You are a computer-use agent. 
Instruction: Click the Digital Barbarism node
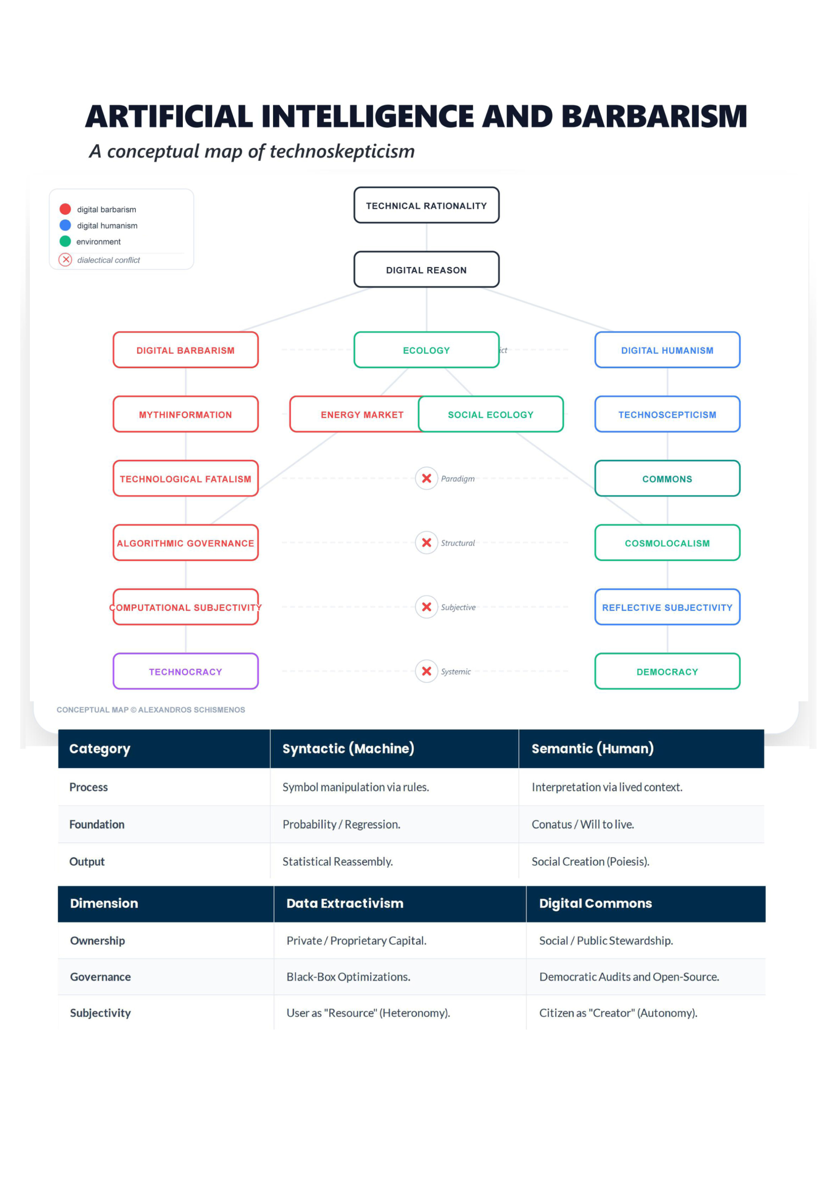[x=186, y=350]
